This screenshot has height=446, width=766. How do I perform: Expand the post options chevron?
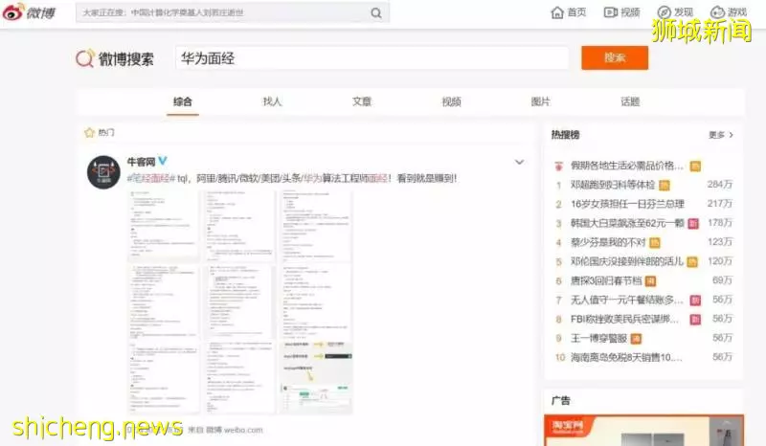pyautogui.click(x=519, y=162)
